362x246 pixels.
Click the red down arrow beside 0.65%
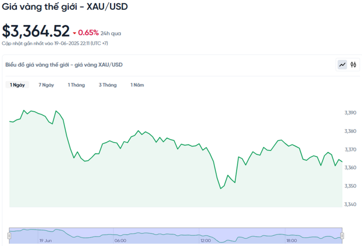point(74,33)
